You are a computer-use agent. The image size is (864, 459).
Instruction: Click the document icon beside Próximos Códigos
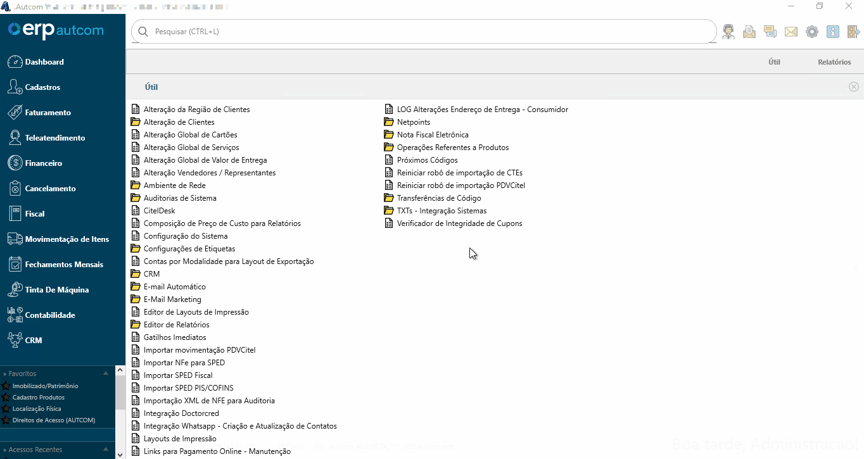point(388,160)
